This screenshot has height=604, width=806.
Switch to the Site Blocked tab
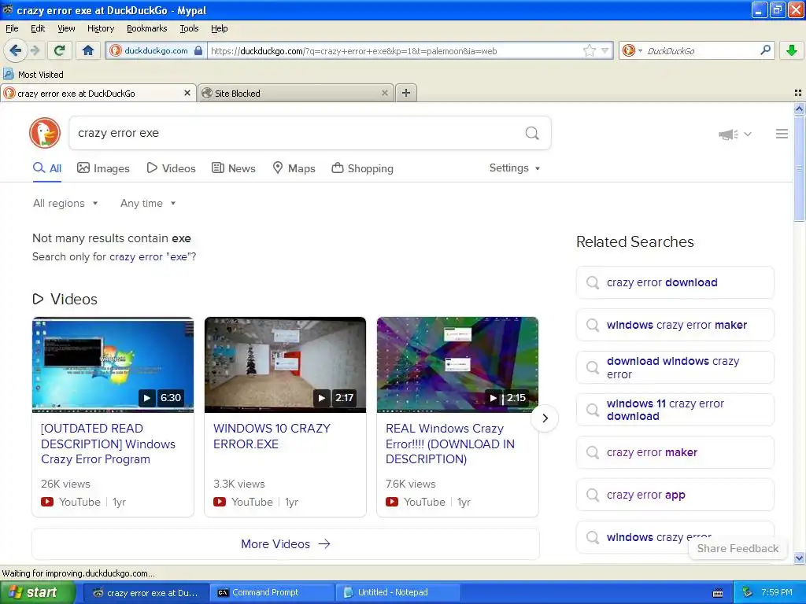tap(296, 93)
